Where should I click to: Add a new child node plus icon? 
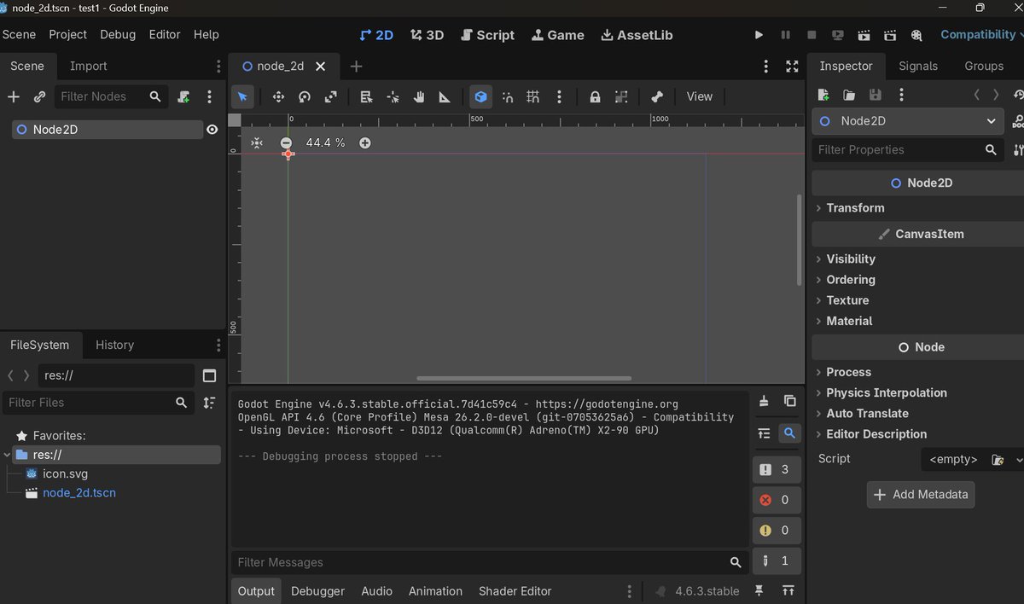click(x=14, y=97)
